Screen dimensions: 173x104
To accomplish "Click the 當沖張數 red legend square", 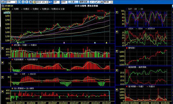I will tap(127, 87).
